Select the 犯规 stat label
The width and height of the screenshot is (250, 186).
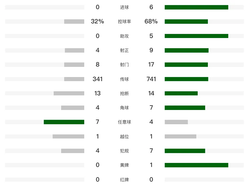pos(124,151)
